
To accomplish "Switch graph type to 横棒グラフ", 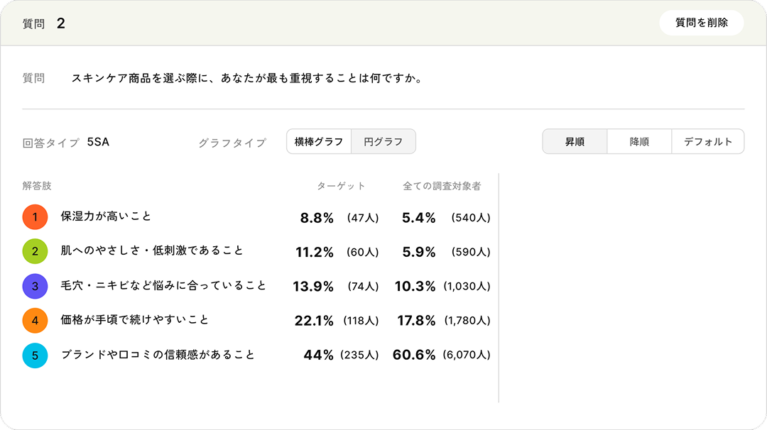I will pos(319,142).
